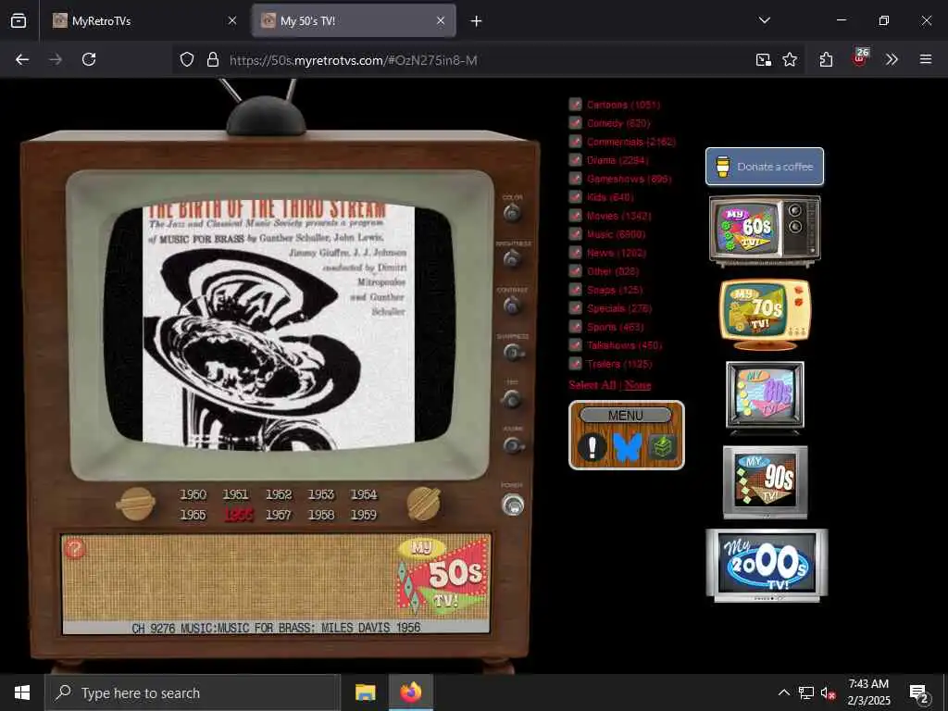948x711 pixels.
Task: Open the uBlock extension icon with badge 26
Action: tap(859, 58)
